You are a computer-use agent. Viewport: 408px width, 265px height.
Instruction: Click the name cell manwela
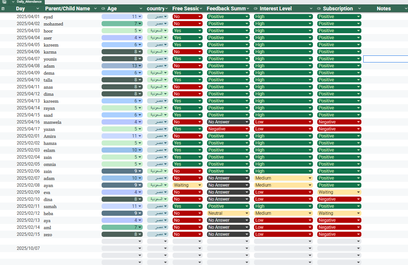tap(53, 122)
